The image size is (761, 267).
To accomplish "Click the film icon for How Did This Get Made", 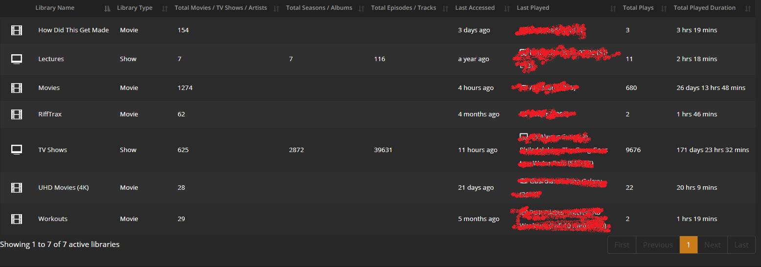I will point(17,30).
